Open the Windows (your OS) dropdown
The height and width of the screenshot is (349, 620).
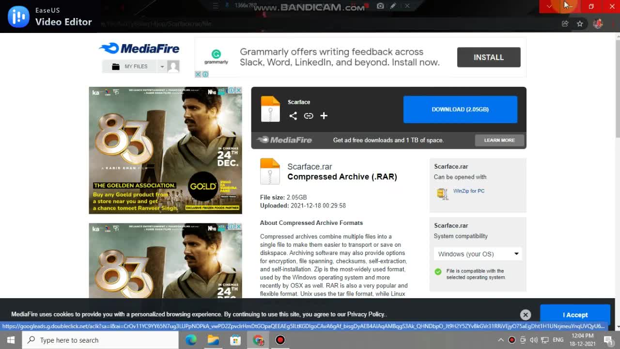pos(478,254)
